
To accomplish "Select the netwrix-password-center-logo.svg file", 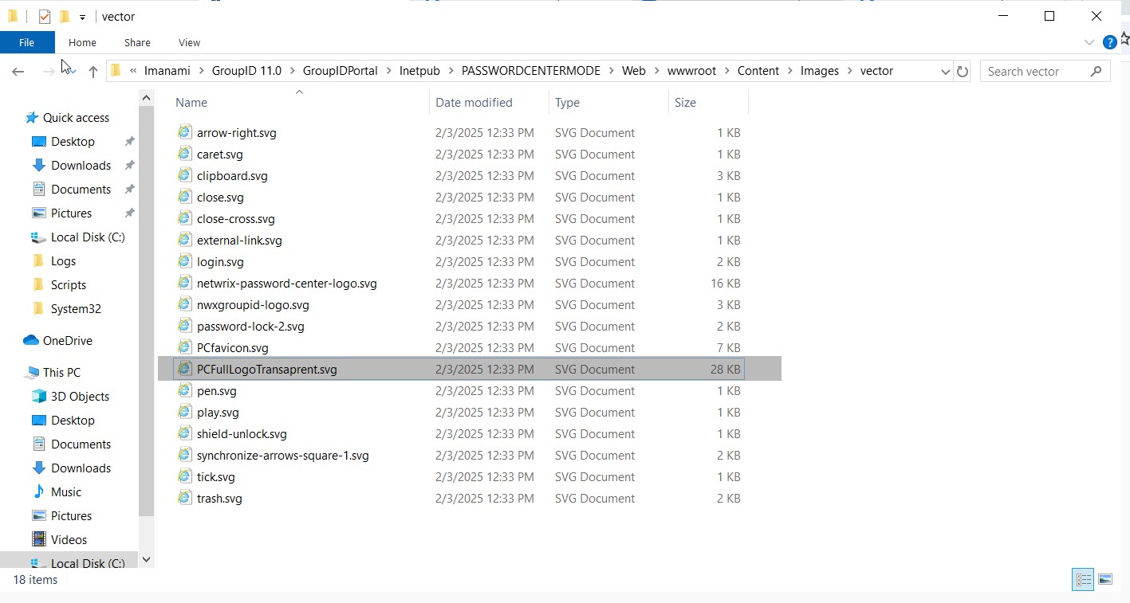I will tap(287, 283).
